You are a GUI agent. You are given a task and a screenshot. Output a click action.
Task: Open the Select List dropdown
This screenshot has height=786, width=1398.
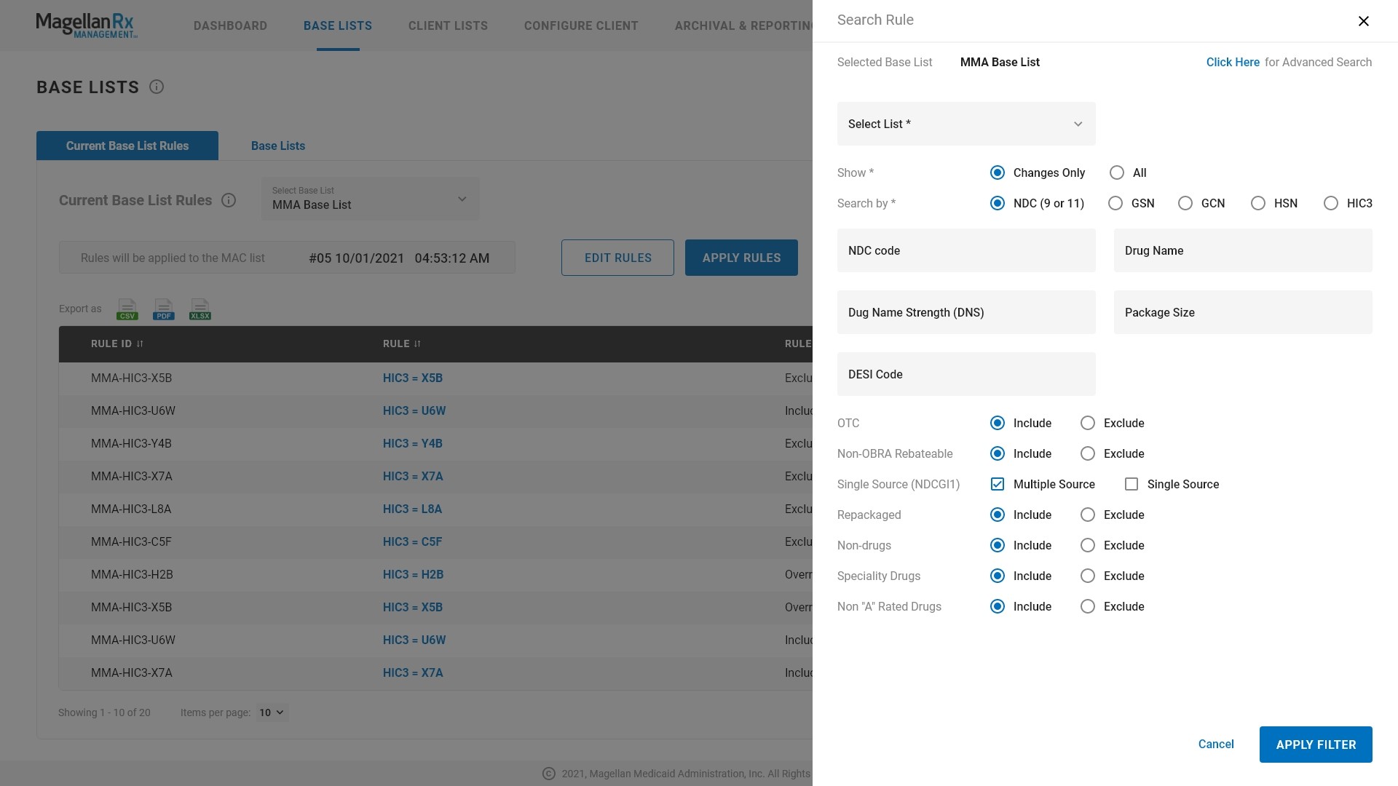tap(965, 124)
